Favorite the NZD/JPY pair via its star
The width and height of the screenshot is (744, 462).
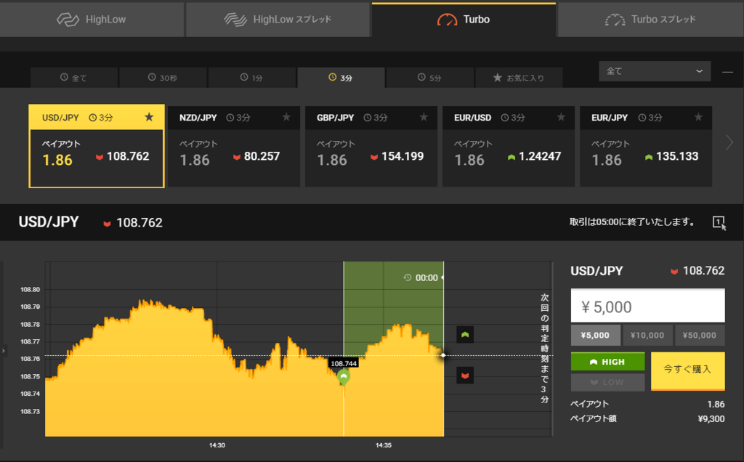pyautogui.click(x=287, y=117)
